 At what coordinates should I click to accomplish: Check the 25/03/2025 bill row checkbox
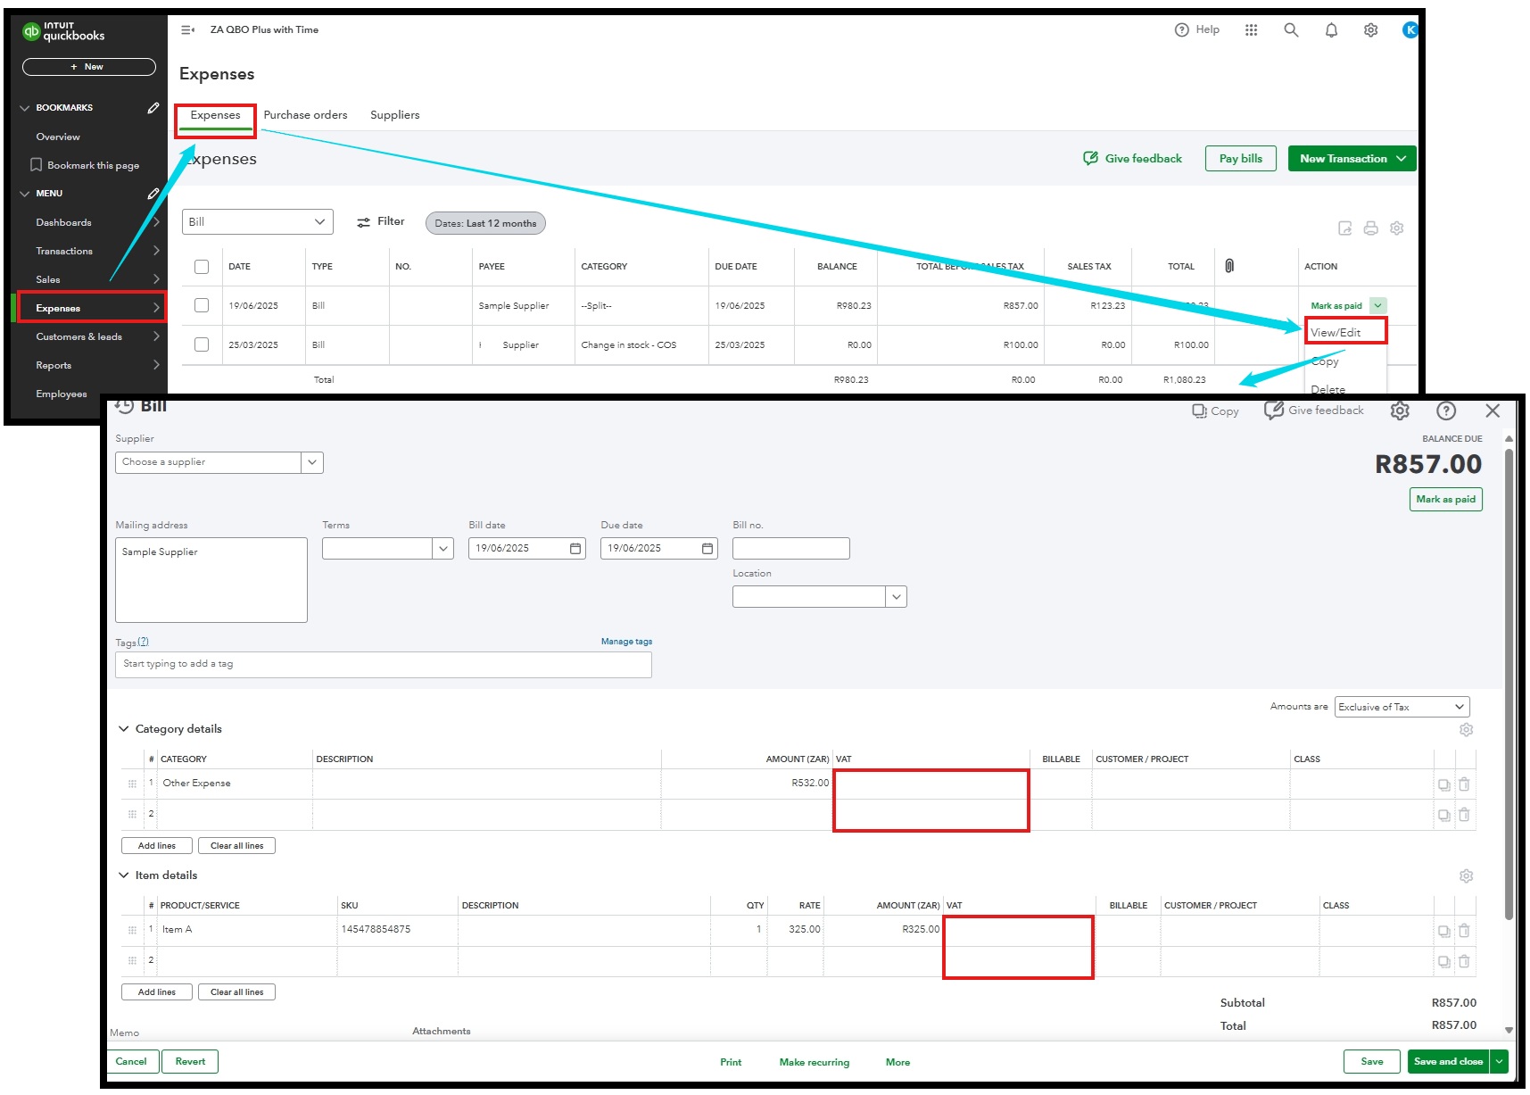tap(202, 344)
